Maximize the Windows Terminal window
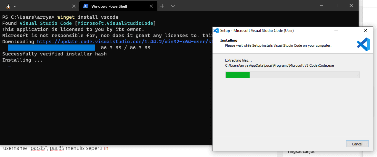 (x=336, y=5)
